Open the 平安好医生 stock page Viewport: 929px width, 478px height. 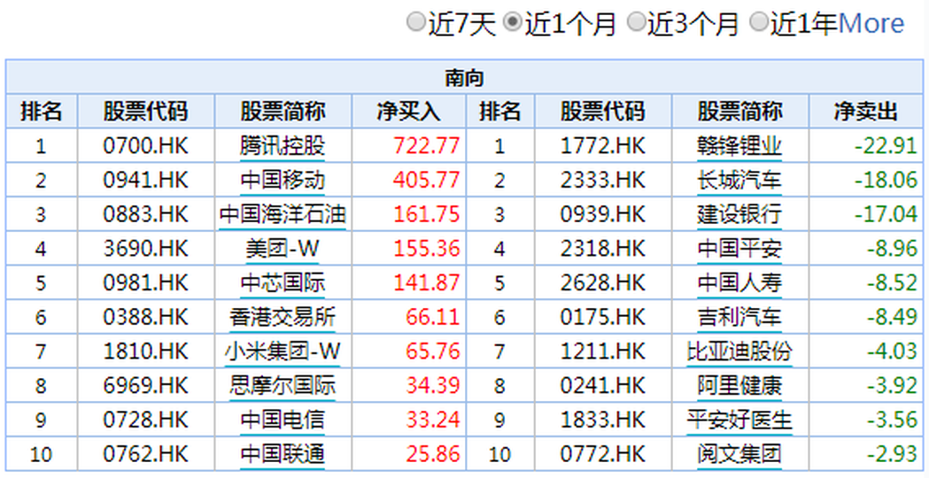[x=739, y=420]
